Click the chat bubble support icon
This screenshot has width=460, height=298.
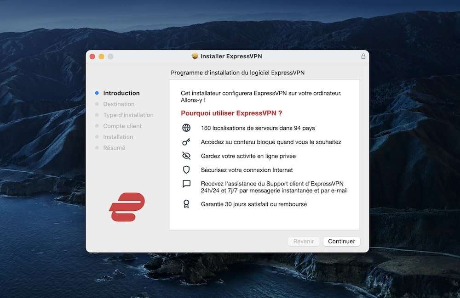point(187,184)
